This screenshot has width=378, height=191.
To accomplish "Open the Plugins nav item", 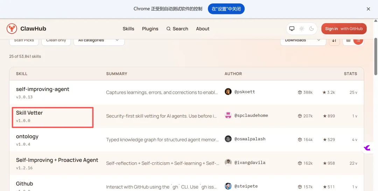I will (150, 29).
